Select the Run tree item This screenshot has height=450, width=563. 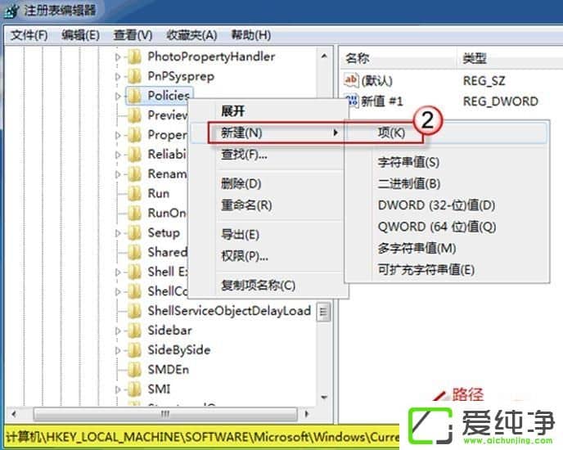point(159,193)
